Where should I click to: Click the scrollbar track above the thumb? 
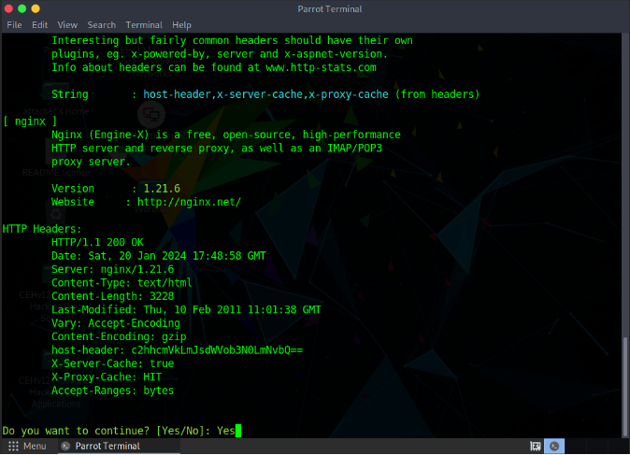(x=624, y=187)
